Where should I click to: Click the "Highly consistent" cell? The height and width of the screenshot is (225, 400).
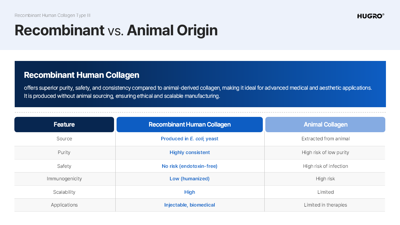(x=189, y=152)
